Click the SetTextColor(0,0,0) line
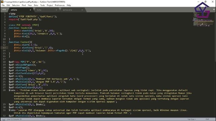The width and height of the screenshot is (216, 121). 26,87
